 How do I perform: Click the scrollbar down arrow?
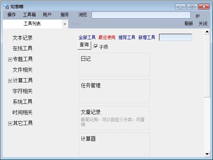[207, 154]
